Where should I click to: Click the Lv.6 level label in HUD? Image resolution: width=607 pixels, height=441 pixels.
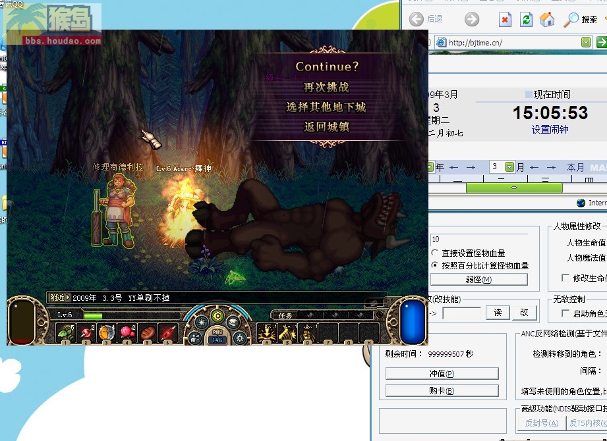click(65, 315)
